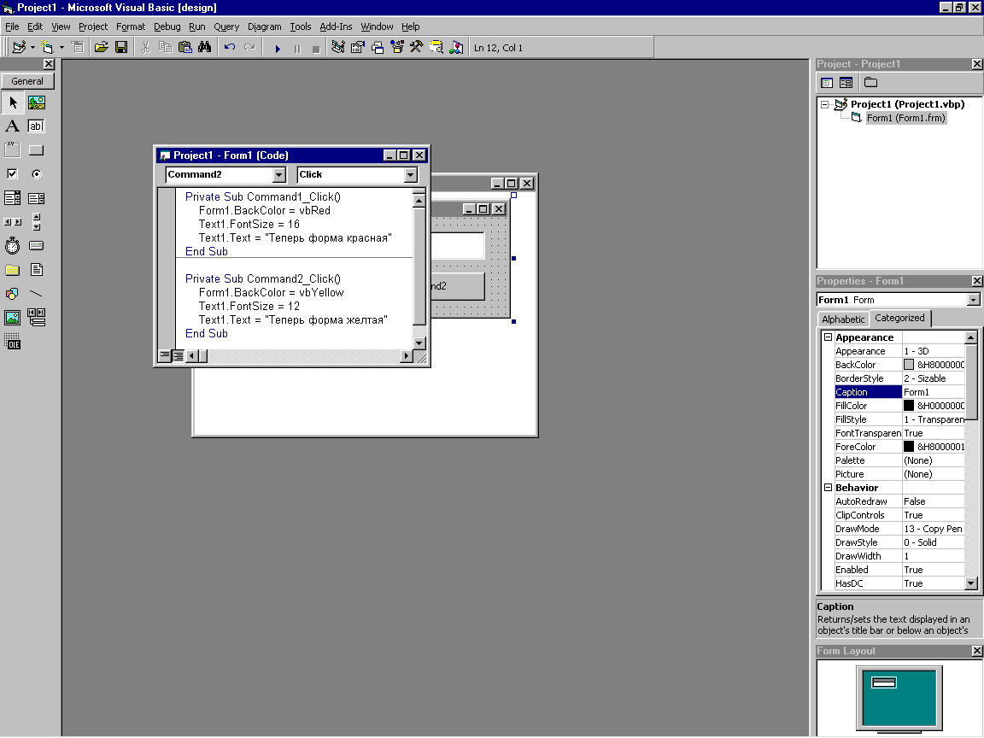984x738 pixels.
Task: Select the Timer tool
Action: pos(13,246)
